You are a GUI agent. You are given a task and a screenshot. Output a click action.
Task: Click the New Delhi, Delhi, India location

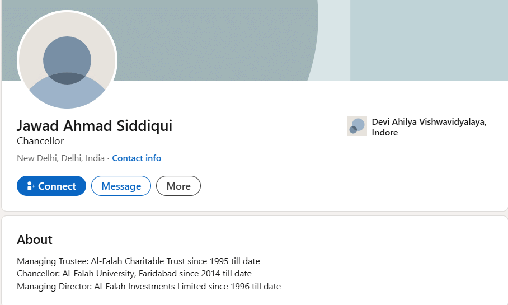point(60,158)
